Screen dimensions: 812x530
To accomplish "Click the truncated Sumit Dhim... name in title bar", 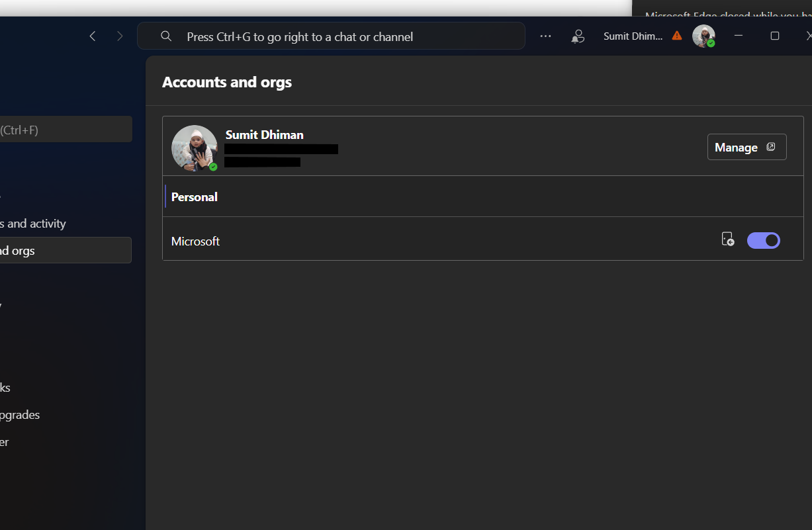I will (x=633, y=36).
